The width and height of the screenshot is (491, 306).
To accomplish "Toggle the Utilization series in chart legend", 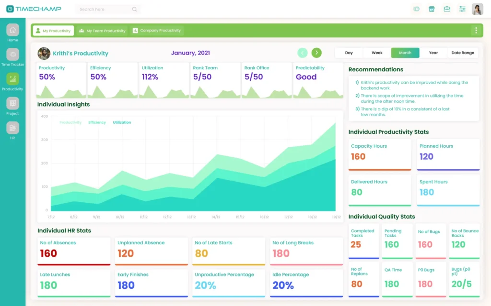I will 122,122.
